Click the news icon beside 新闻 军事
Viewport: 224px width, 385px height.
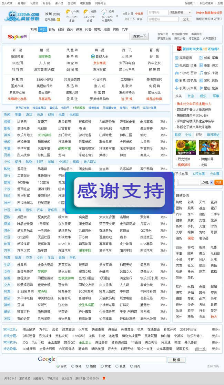(201, 58)
